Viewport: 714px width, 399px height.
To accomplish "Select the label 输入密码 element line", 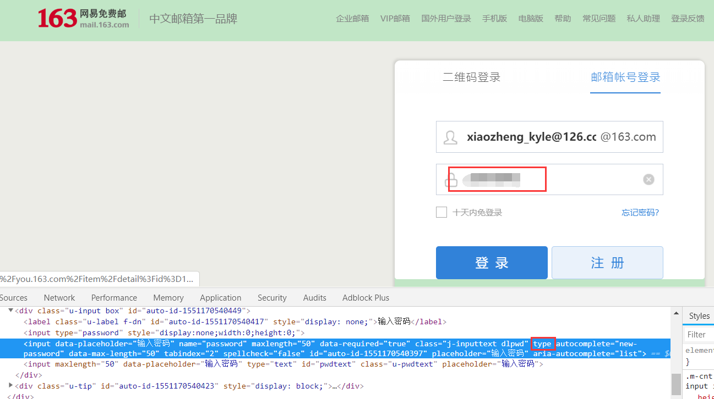I will click(x=235, y=322).
